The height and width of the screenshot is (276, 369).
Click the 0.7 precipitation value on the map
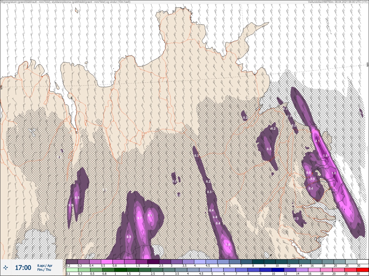(x=140, y=218)
